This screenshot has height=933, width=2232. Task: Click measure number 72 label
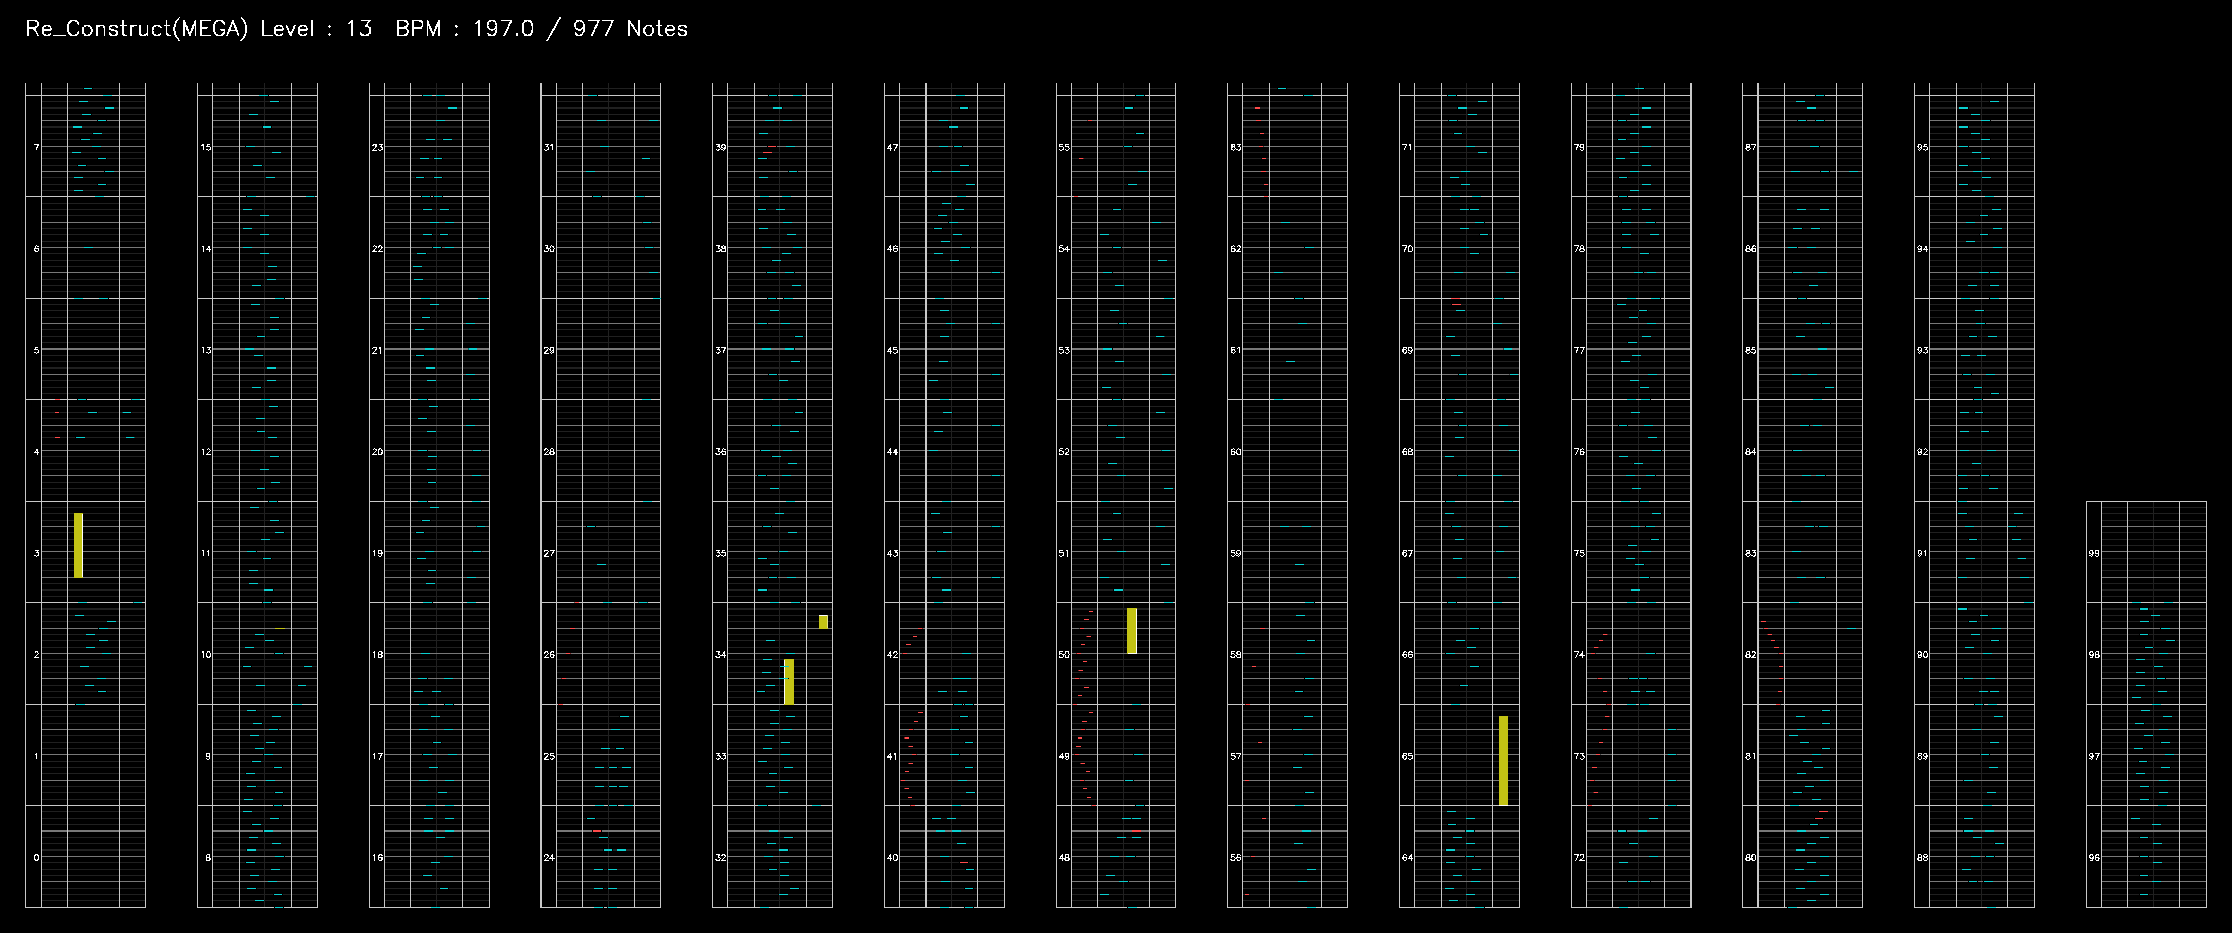click(1579, 858)
